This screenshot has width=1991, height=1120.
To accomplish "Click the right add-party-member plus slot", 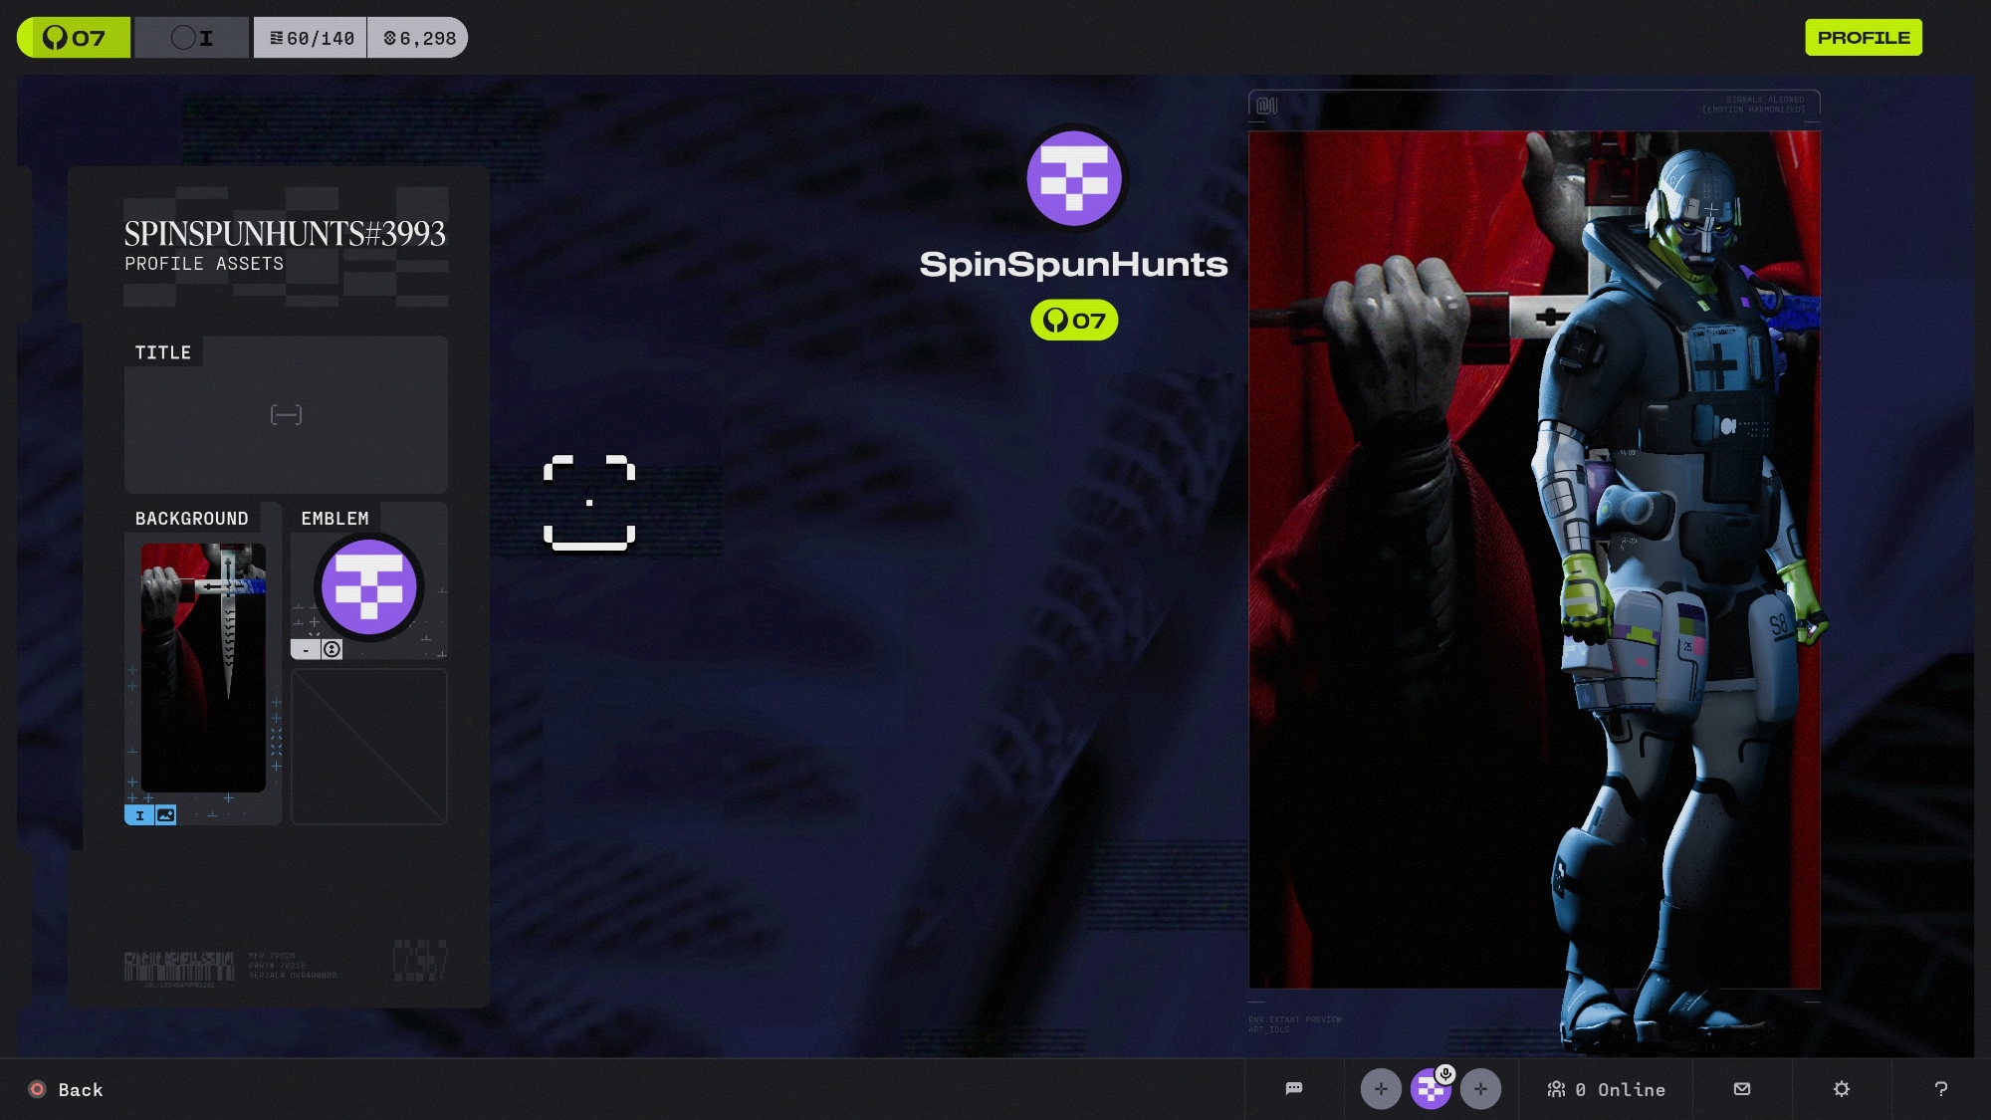I will tap(1480, 1089).
